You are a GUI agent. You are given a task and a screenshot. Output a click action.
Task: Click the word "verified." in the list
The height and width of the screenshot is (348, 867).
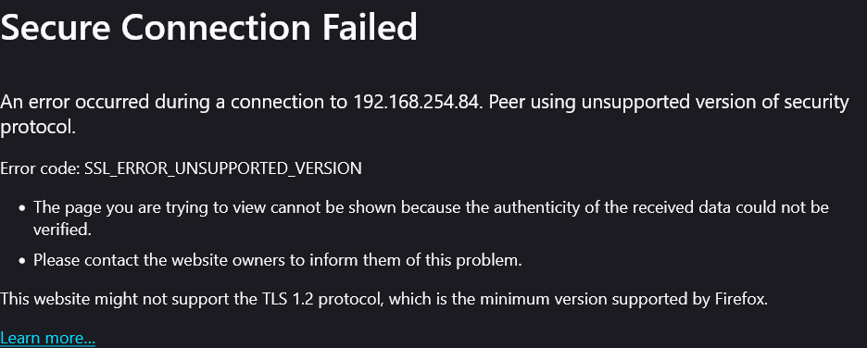click(x=62, y=230)
